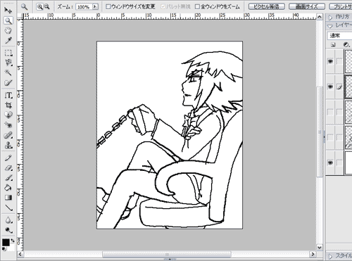Screen dimensions: 352x261
Task: Click the 画面サイズ button
Action: (307, 6)
